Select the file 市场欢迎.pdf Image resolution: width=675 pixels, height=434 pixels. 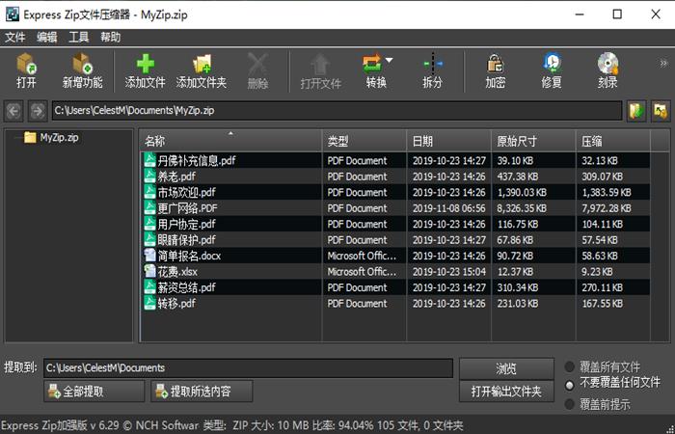pyautogui.click(x=186, y=193)
